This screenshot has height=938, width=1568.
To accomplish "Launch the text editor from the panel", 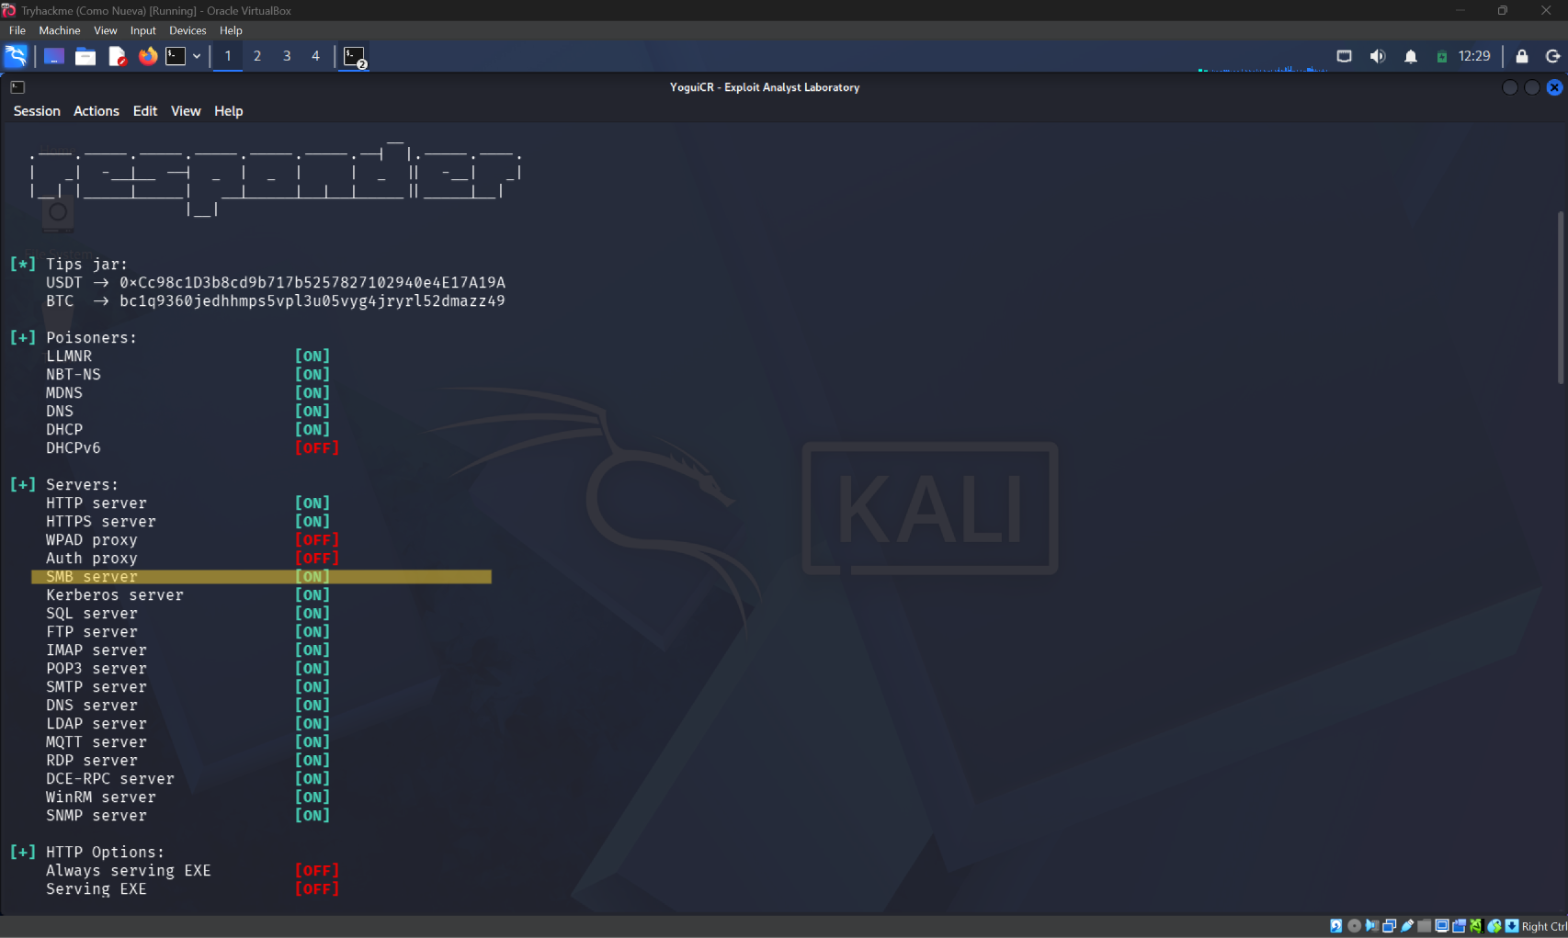I will (x=117, y=56).
